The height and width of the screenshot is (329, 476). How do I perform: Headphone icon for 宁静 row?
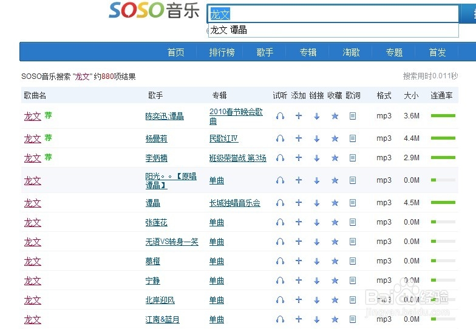point(280,280)
